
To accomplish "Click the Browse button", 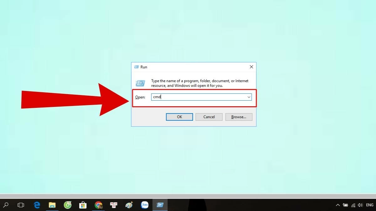I will 238,117.
